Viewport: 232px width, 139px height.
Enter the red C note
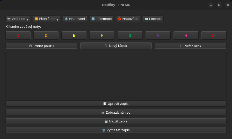pyautogui.click(x=18, y=35)
